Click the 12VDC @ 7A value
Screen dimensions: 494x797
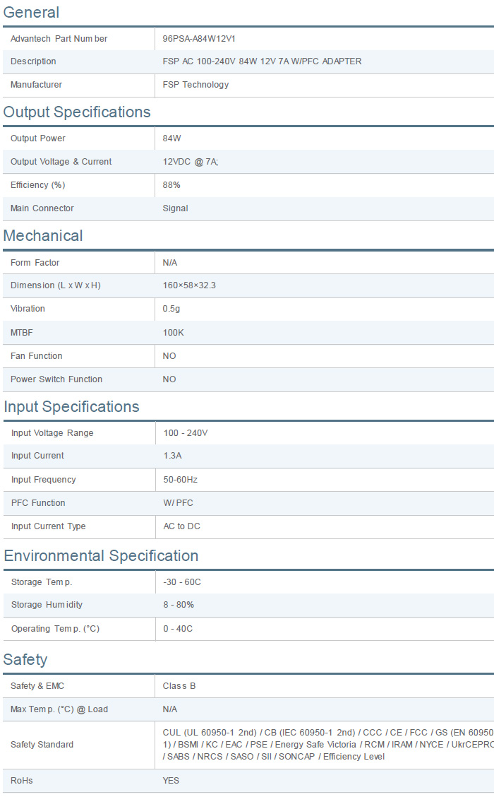point(191,162)
